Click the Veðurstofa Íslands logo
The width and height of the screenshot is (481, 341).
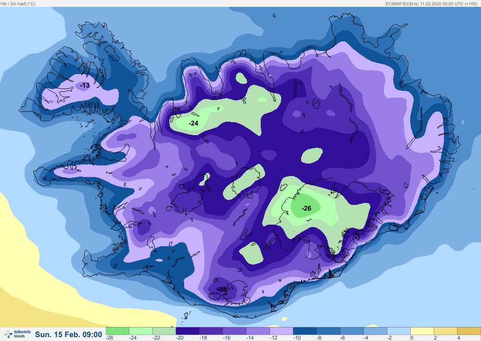(17, 334)
